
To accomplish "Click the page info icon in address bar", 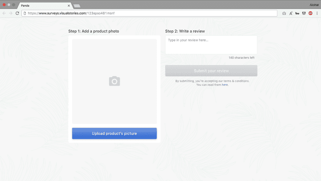I will point(25,13).
